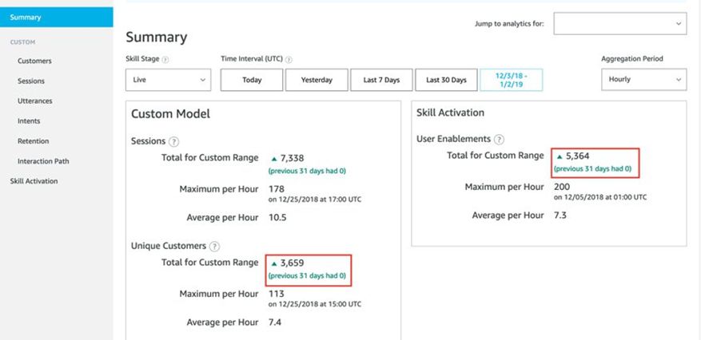Open the Sessions sidebar item
701x340 pixels.
[31, 81]
